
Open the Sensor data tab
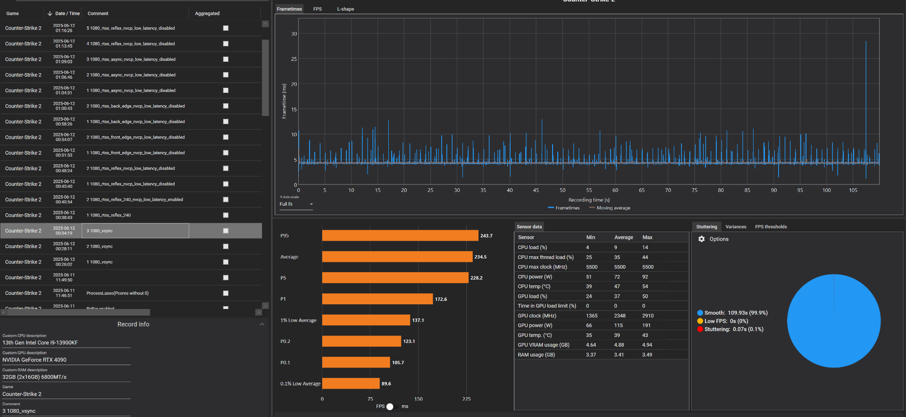(529, 227)
